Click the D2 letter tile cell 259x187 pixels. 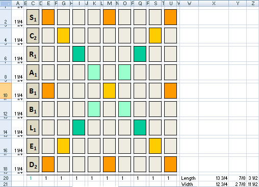coord(33,164)
